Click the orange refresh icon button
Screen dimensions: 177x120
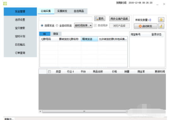pyautogui.click(x=161, y=20)
